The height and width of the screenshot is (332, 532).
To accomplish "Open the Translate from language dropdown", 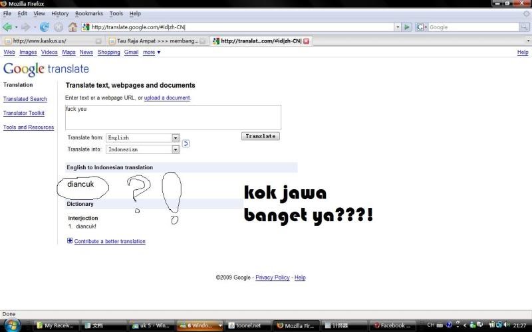I will pos(143,137).
